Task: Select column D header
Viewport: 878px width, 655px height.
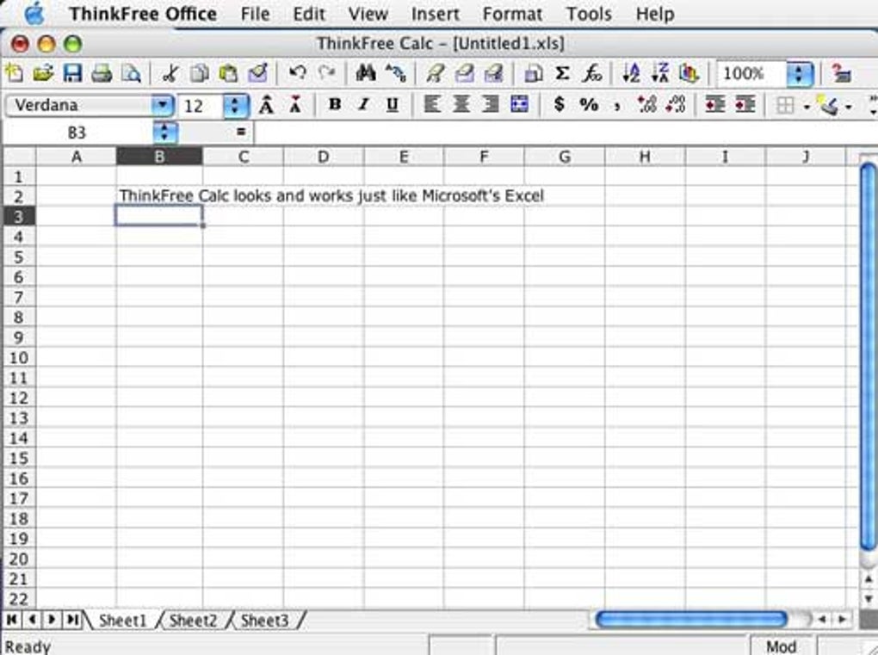Action: [324, 157]
